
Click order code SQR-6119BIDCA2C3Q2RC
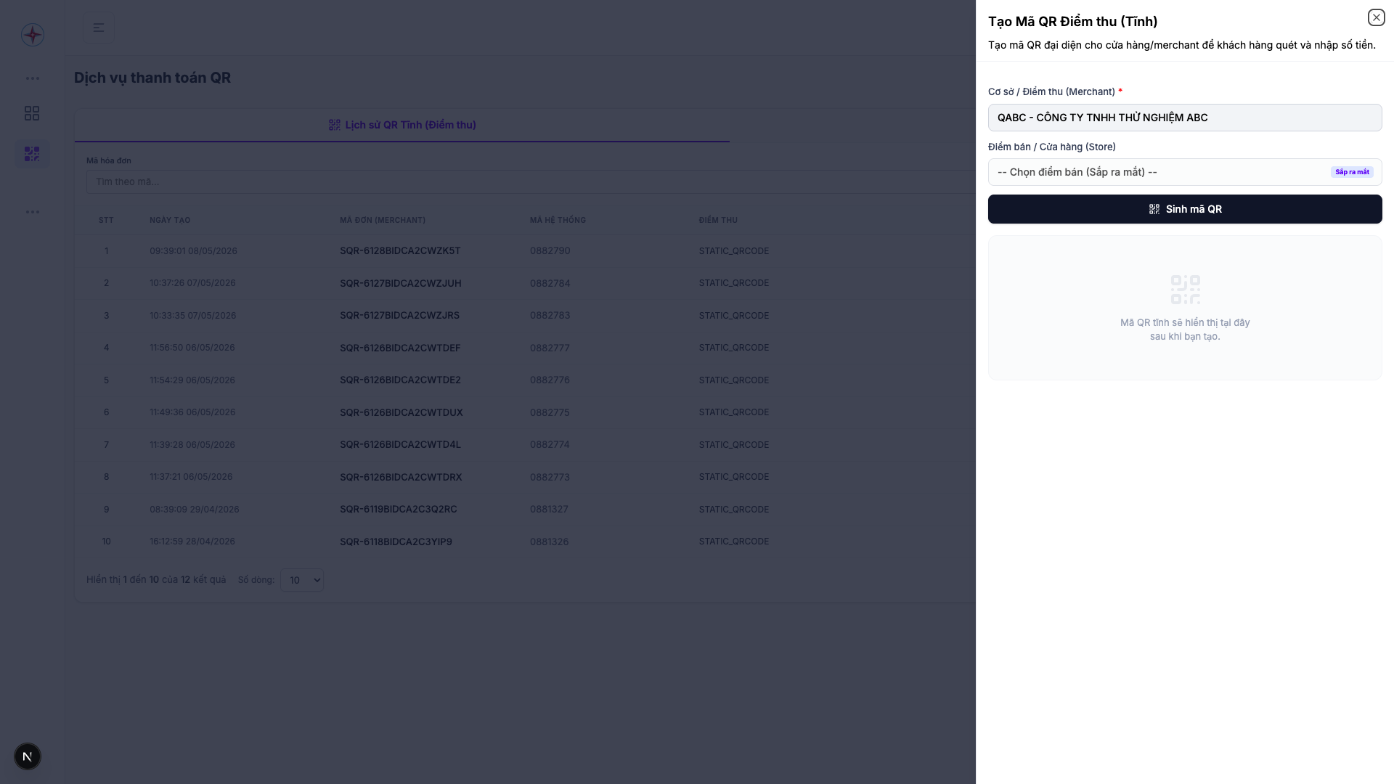(399, 510)
